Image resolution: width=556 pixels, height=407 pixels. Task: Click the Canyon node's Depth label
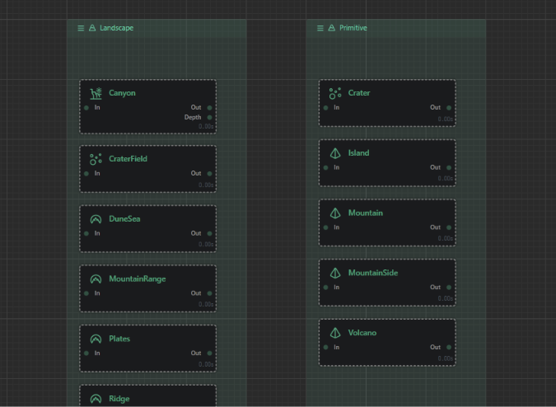[x=193, y=117]
